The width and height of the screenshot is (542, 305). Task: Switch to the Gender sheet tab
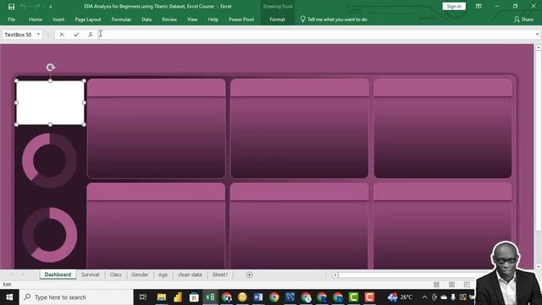(140, 274)
